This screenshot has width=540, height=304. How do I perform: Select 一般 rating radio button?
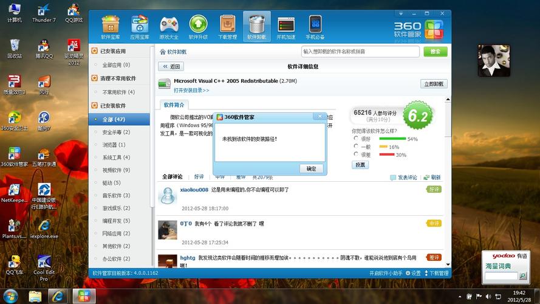pyautogui.click(x=356, y=146)
